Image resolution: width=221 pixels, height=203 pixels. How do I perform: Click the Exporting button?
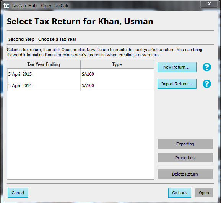[x=185, y=144]
